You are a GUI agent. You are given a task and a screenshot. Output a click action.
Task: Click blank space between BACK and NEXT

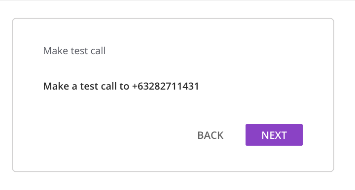click(x=235, y=135)
